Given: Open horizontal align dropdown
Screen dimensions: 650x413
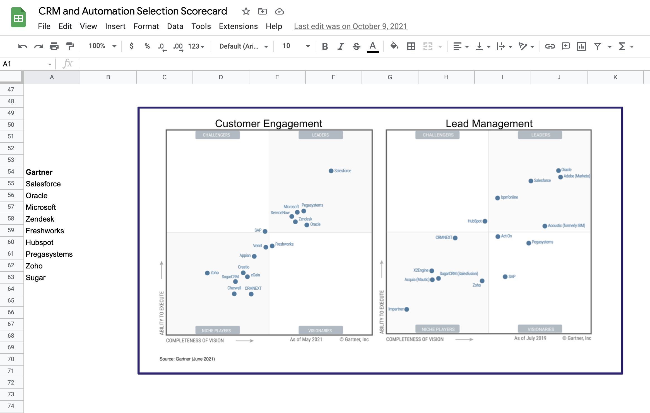Looking at the screenshot, I should pyautogui.click(x=461, y=46).
